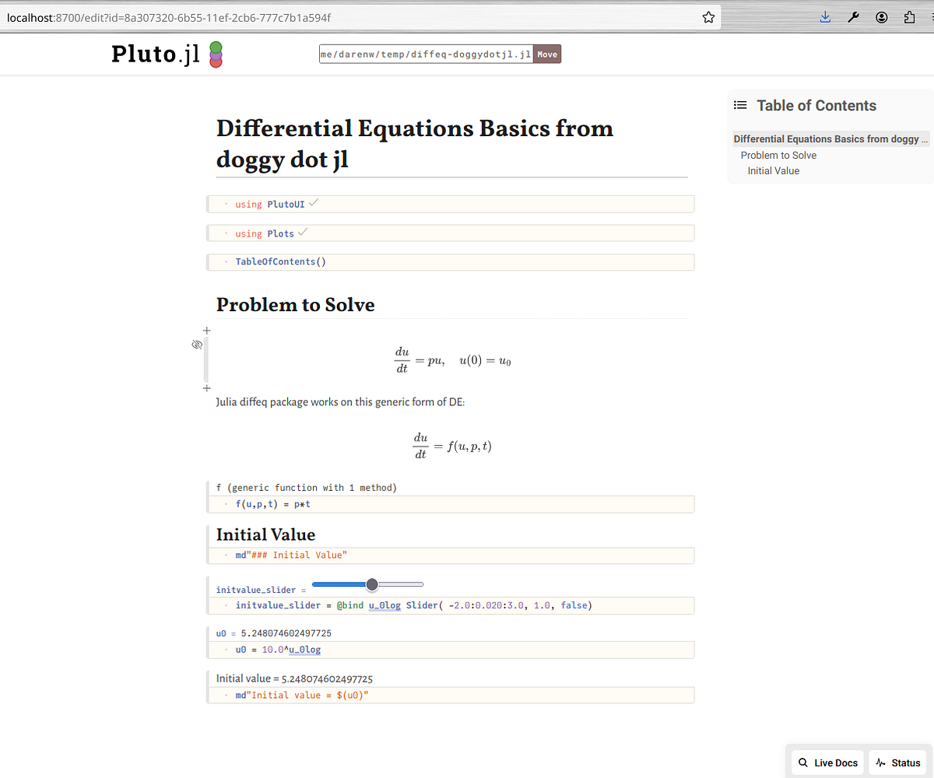Navigate to Problem to Solve from the TOC

point(778,155)
